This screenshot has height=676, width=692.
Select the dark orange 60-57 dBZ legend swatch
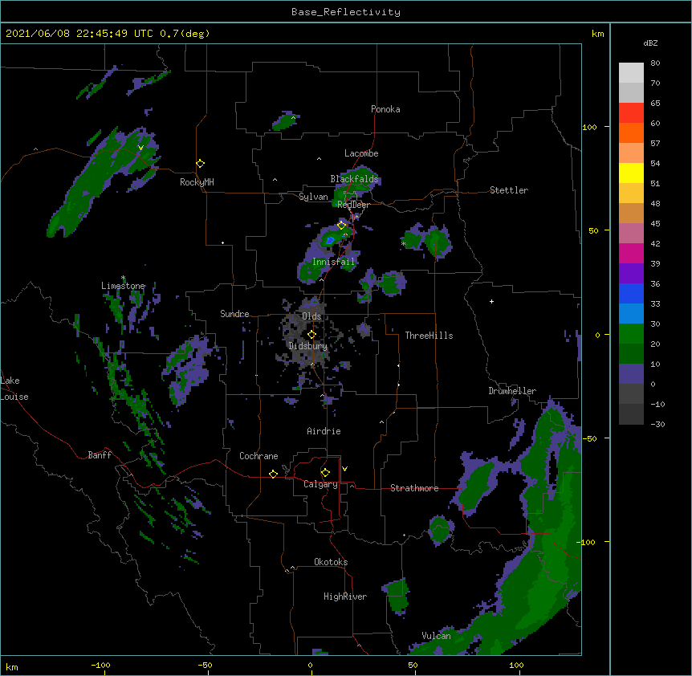click(631, 132)
